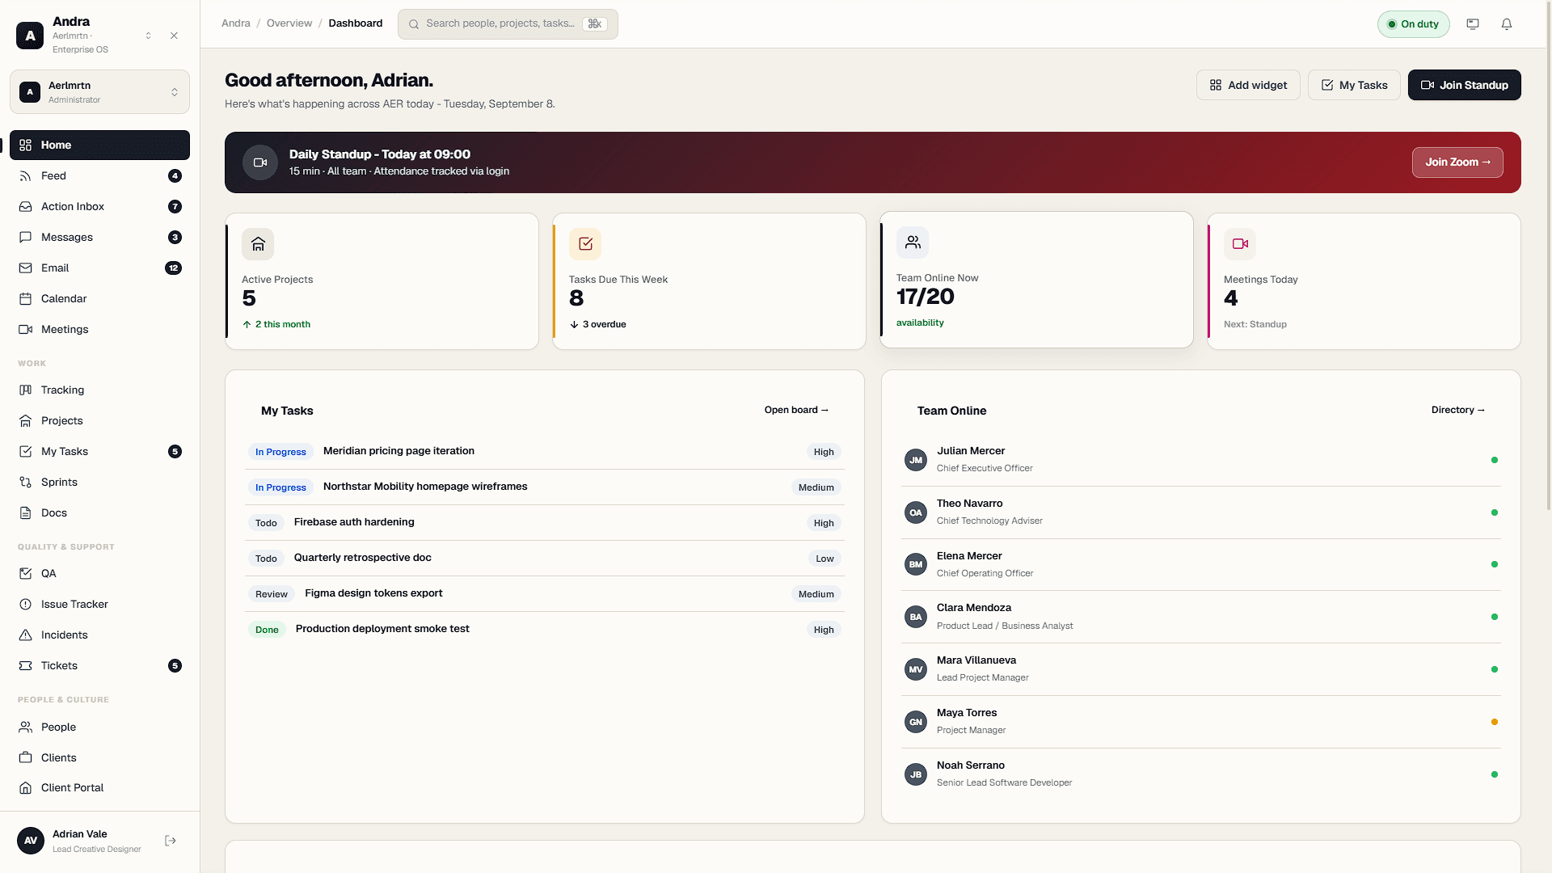Click the Add widget button

1248,85
